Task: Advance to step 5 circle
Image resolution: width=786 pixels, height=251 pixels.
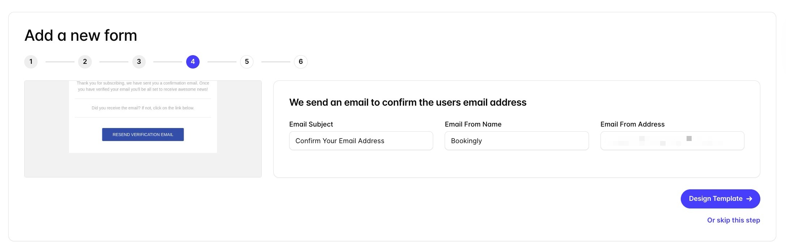Action: tap(247, 62)
